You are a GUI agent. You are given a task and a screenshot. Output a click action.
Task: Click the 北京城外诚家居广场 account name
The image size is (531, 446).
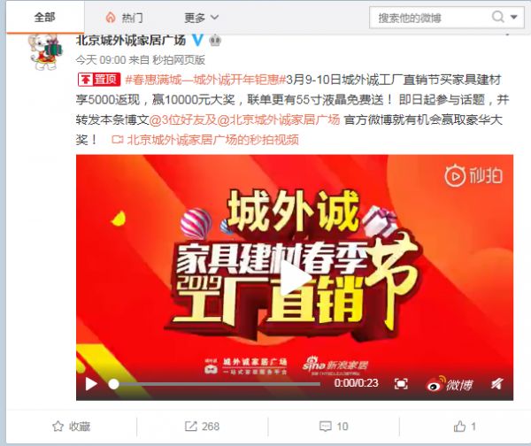pyautogui.click(x=131, y=41)
